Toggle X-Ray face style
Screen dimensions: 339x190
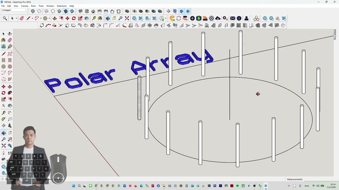point(33,11)
